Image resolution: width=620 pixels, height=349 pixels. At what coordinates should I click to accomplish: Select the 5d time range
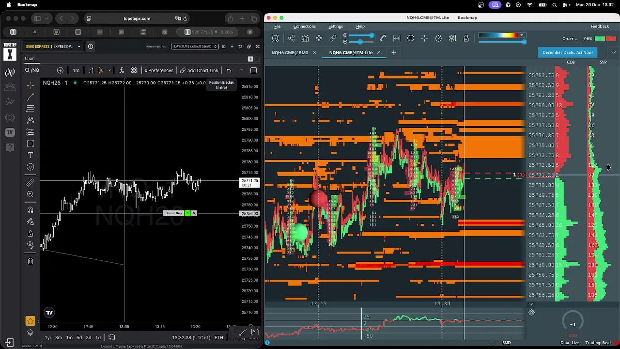[79, 338]
